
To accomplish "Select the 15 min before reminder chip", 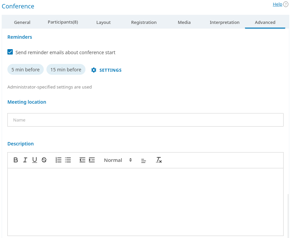I will (x=66, y=70).
